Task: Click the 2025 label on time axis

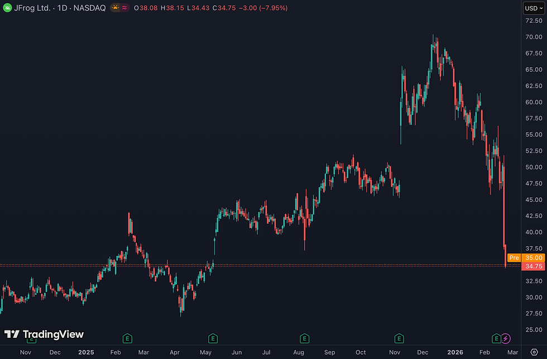Action: click(86, 352)
